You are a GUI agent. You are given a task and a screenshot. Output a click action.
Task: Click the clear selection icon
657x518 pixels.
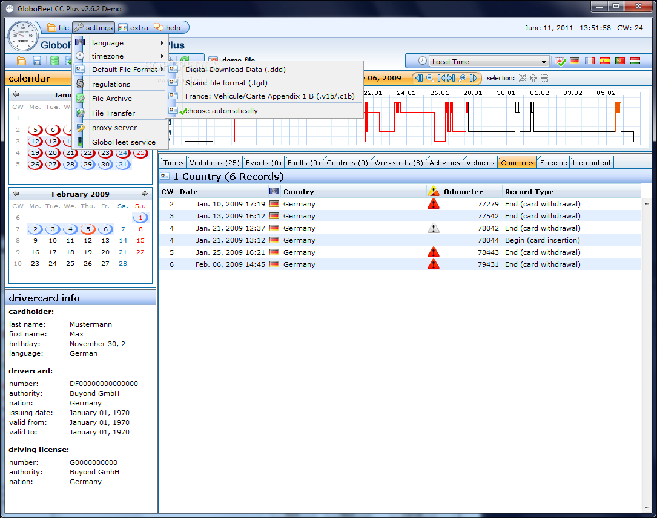click(523, 78)
